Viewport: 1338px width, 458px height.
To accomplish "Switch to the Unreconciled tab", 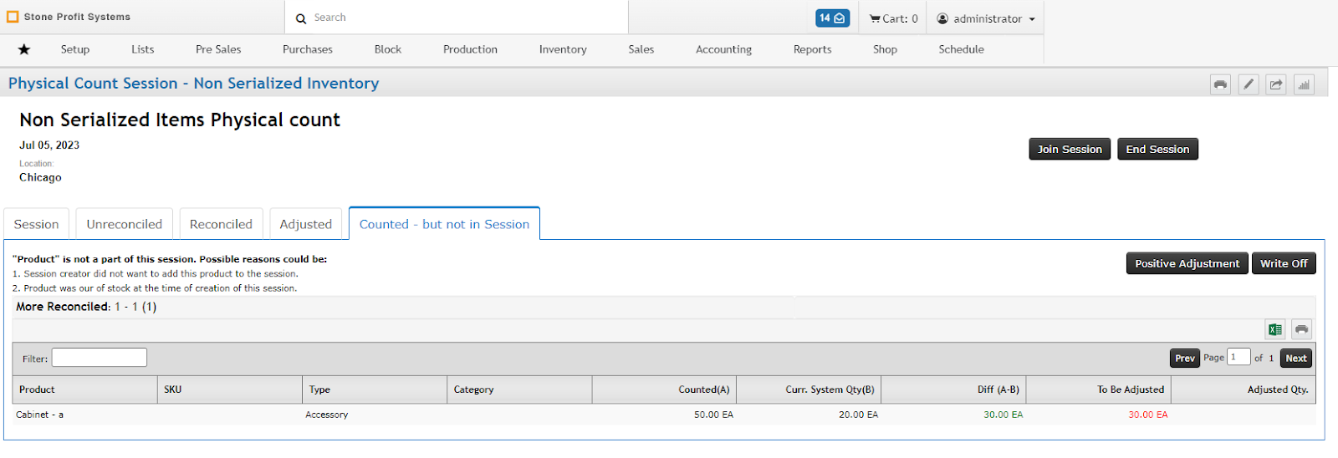I will pyautogui.click(x=125, y=224).
